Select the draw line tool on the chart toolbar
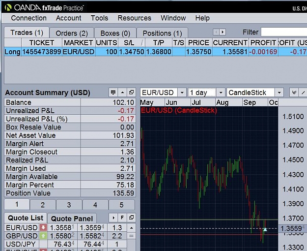Screen dimensions: 307x251 point(303,92)
